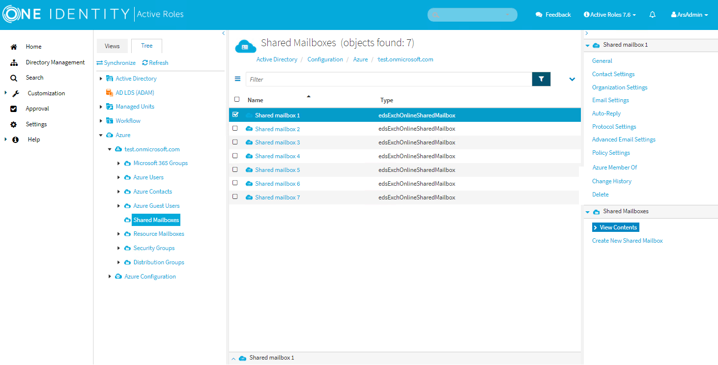Viewport: 718px width, 365px height.
Task: Open Auto-Reply command
Action: (x=606, y=113)
